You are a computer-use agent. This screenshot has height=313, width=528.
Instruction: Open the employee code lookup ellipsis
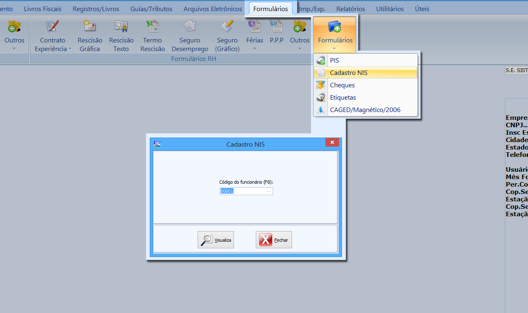tap(269, 191)
